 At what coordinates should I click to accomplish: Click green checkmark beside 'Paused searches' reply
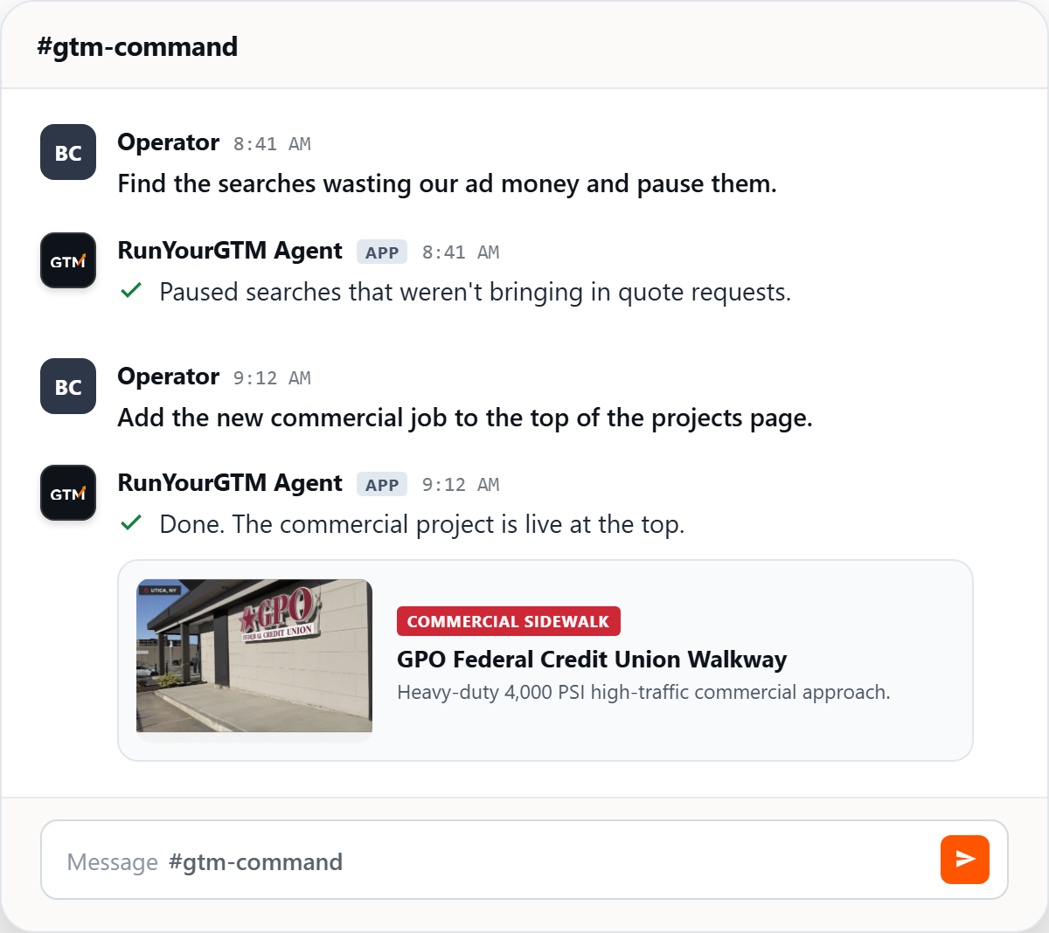point(131,290)
